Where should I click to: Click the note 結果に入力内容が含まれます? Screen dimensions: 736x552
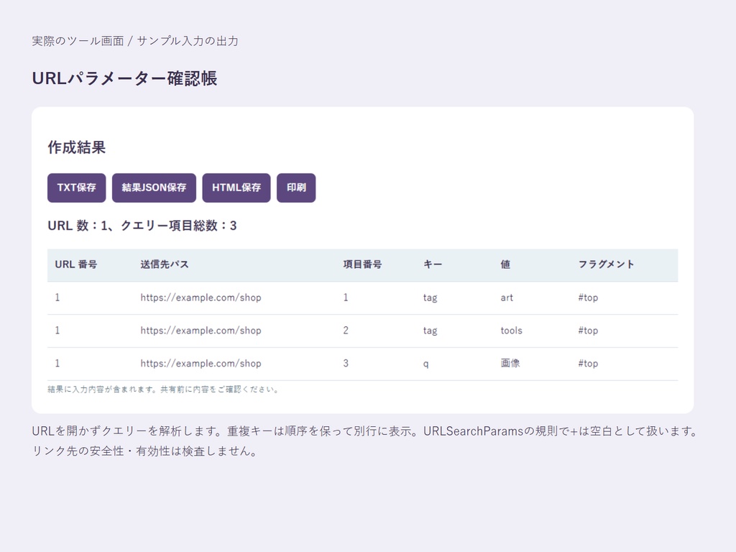coord(163,389)
